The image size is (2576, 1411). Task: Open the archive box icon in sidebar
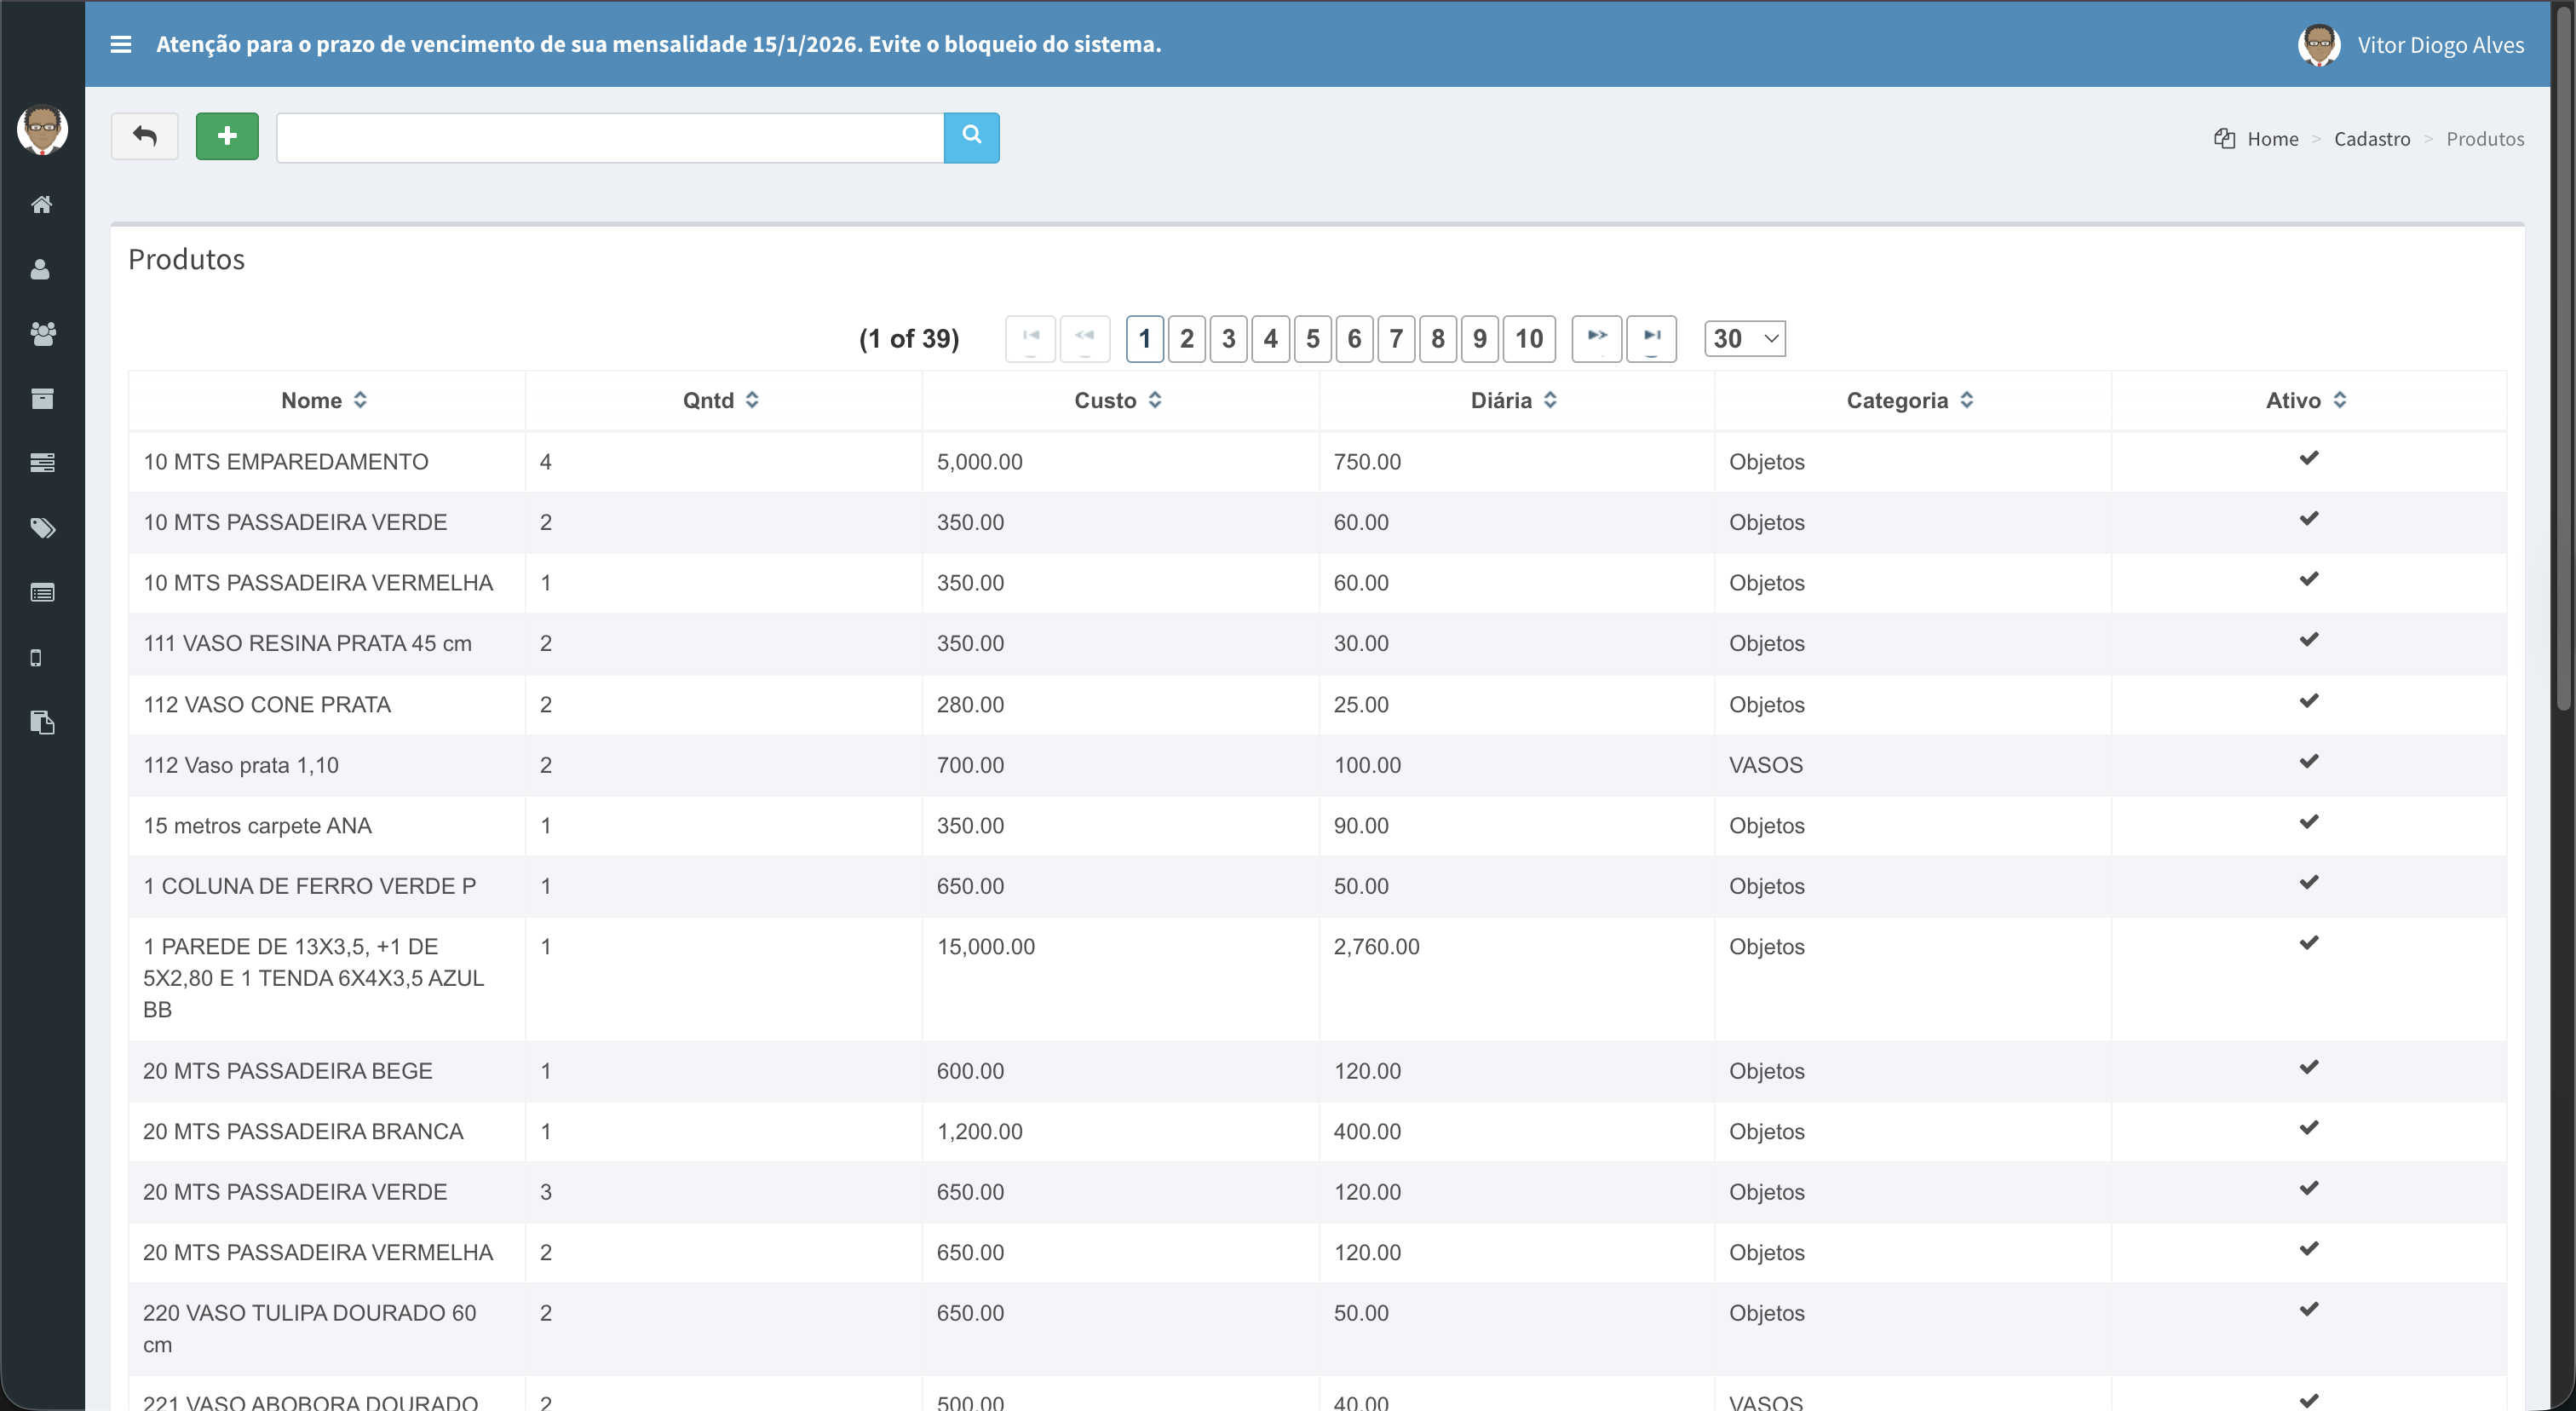pos(42,399)
